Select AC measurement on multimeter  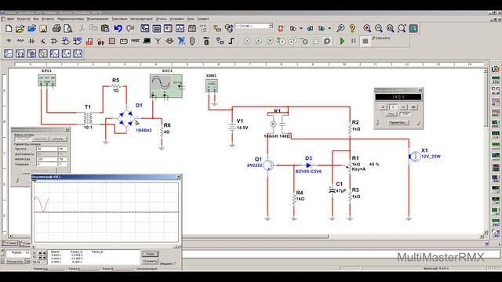click(x=391, y=114)
